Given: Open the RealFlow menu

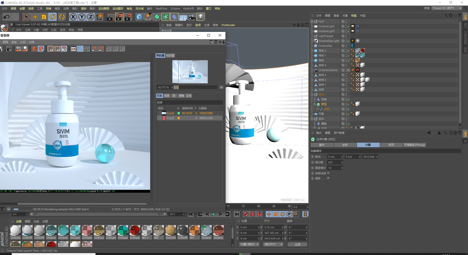Looking at the screenshot, I should 161,8.
